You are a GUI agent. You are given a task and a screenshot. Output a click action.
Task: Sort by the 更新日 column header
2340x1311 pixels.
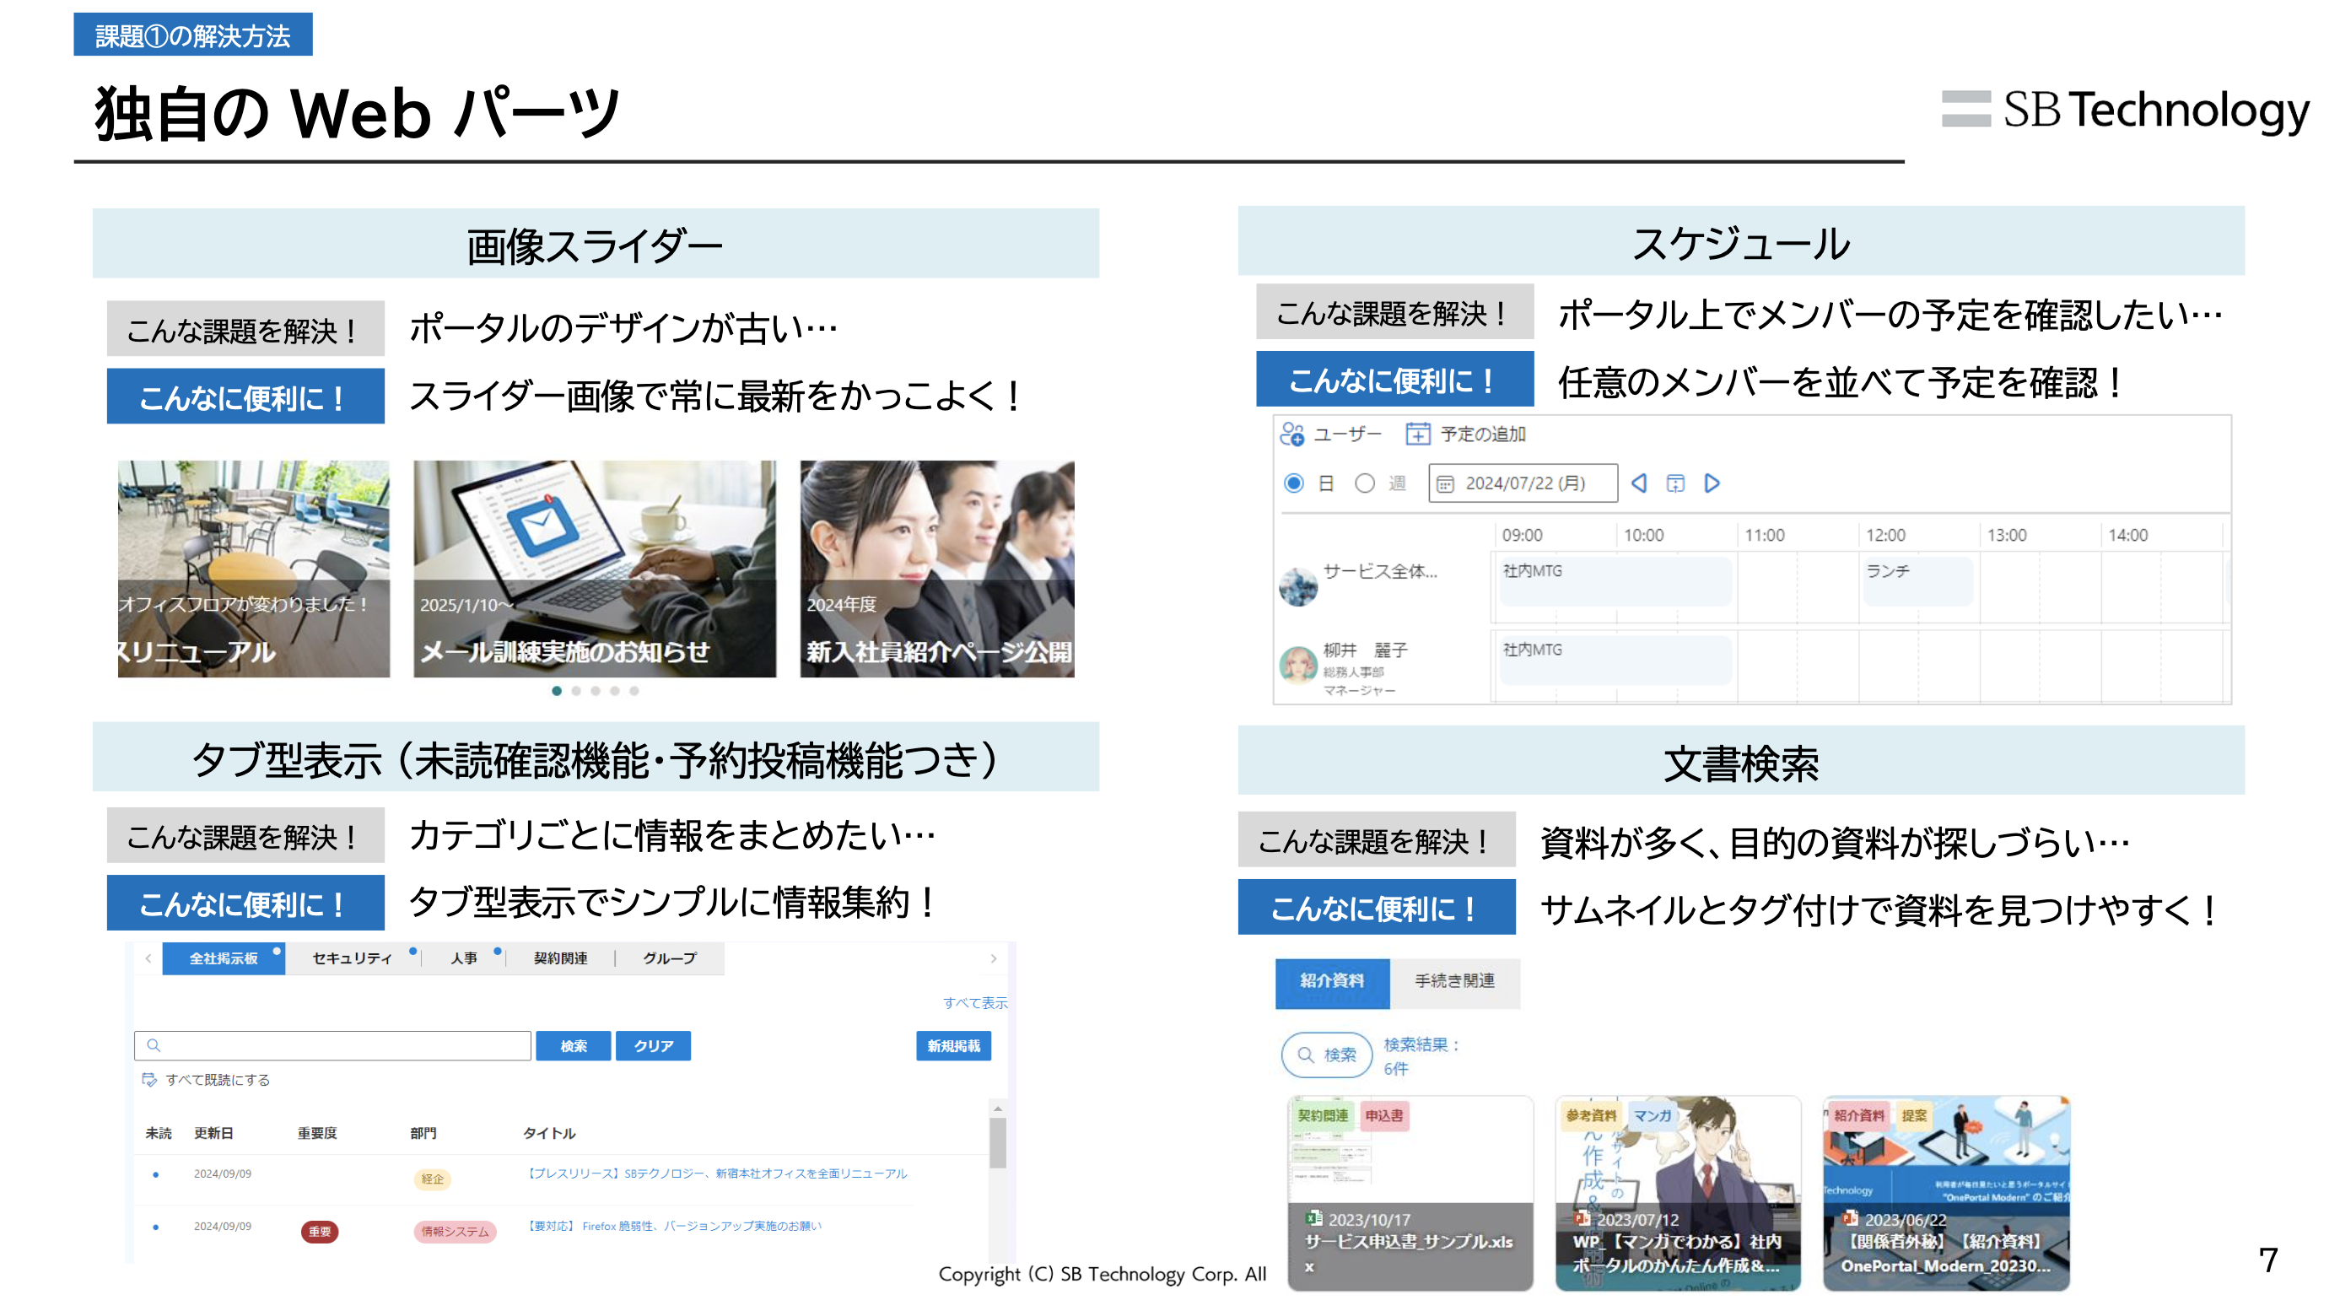pos(214,1134)
